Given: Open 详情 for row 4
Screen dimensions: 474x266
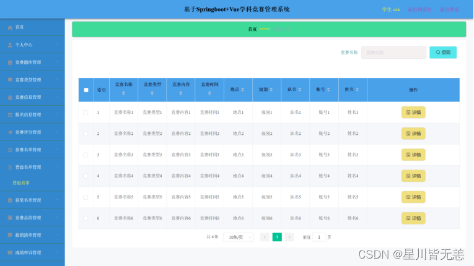Looking at the screenshot, I should tap(413, 176).
